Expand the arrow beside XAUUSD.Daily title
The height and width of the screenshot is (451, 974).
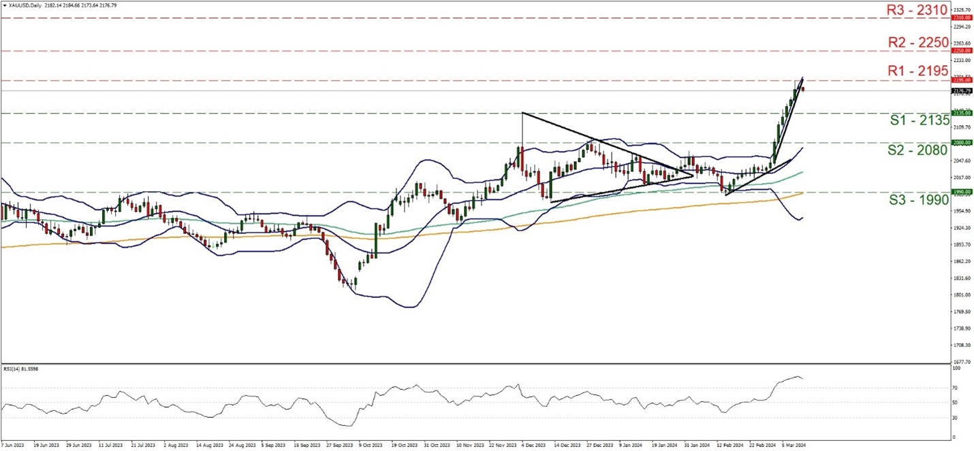point(3,5)
